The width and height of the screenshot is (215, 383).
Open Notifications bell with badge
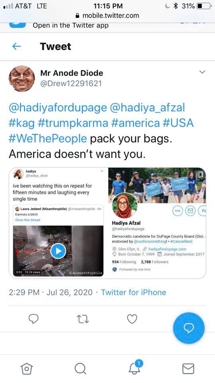tap(135, 367)
